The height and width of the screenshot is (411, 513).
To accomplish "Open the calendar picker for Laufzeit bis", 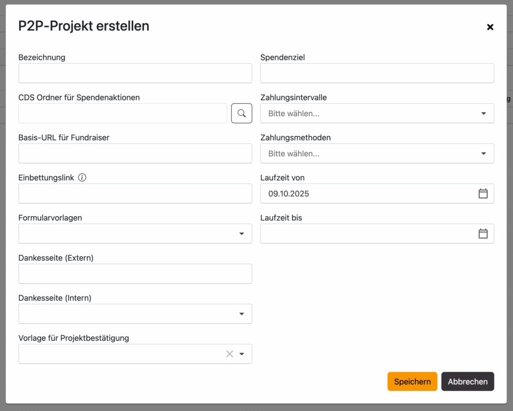I will click(482, 234).
